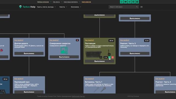The height and width of the screenshot is (99, 176).
Task: Open the Telegram social link icon
Action: (x=129, y=2)
